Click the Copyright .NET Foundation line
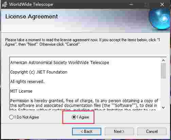The width and height of the screenshot is (171, 140). [x=39, y=72]
